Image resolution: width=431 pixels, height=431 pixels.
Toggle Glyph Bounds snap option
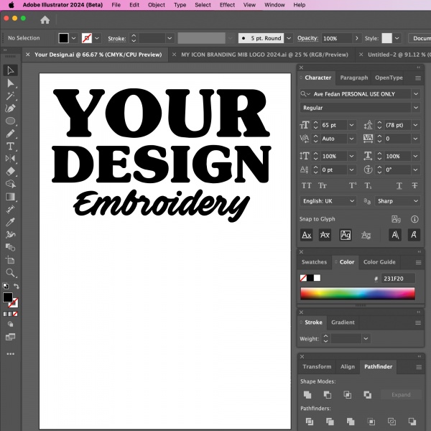(x=346, y=235)
